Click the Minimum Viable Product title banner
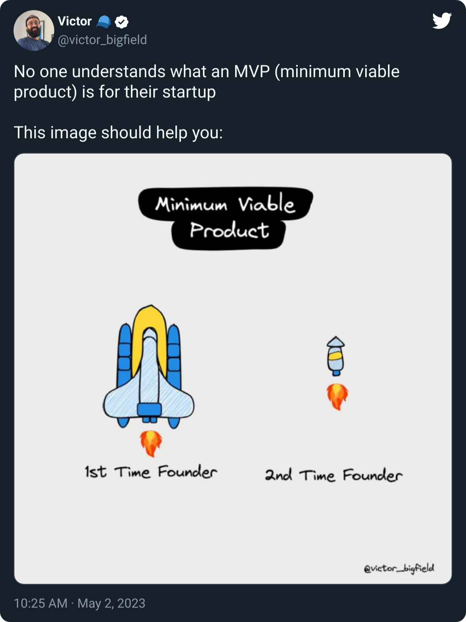The image size is (466, 622). coord(225,218)
